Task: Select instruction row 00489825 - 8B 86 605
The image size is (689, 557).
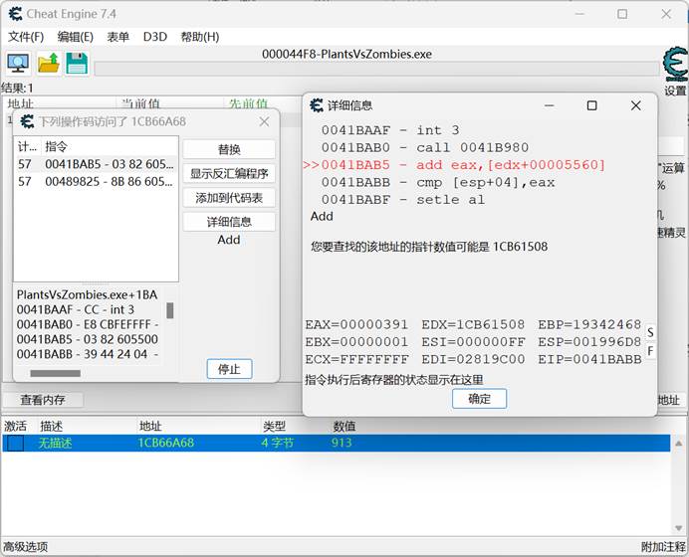Action: pos(96,182)
